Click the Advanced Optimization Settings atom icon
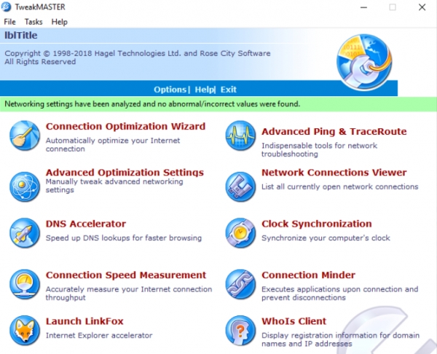The height and width of the screenshot is (354, 437). (24, 186)
